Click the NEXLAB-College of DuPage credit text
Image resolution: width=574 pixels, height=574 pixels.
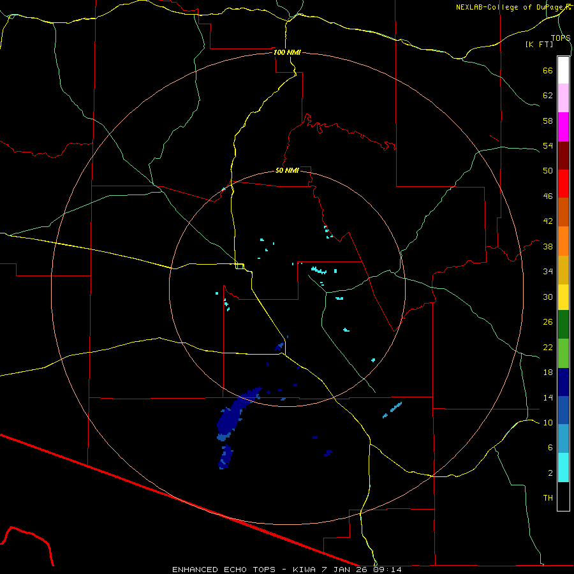(513, 7)
